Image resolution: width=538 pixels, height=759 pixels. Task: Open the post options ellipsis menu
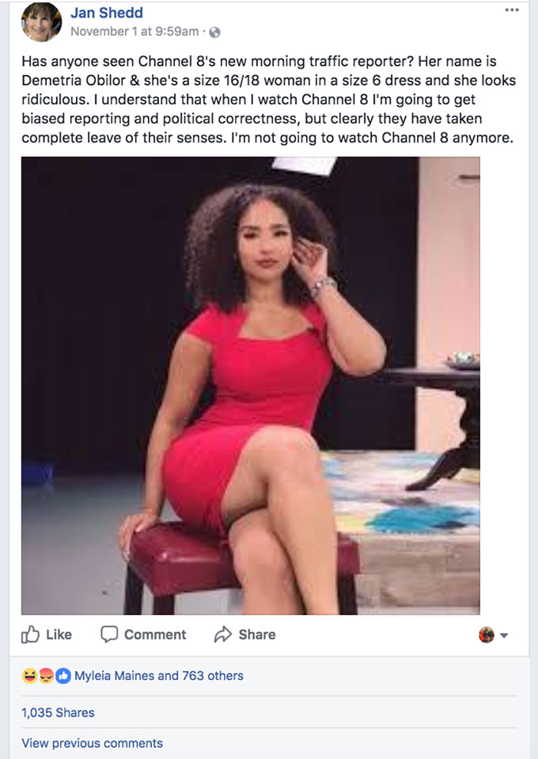(x=511, y=10)
